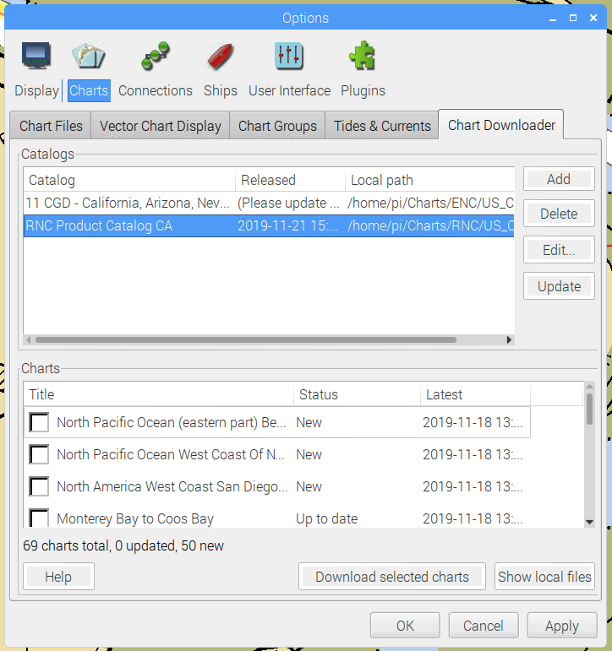Open the Connections green nodes icon

[156, 56]
